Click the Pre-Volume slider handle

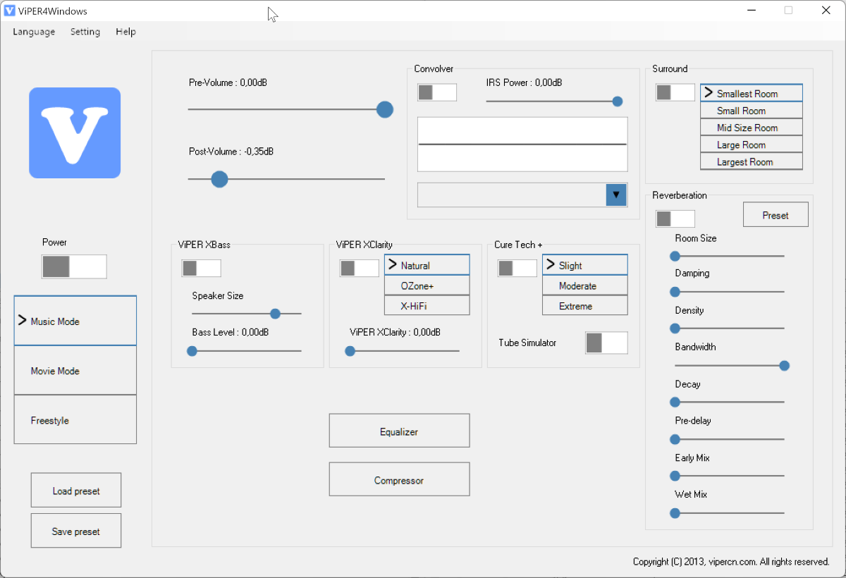click(x=384, y=109)
